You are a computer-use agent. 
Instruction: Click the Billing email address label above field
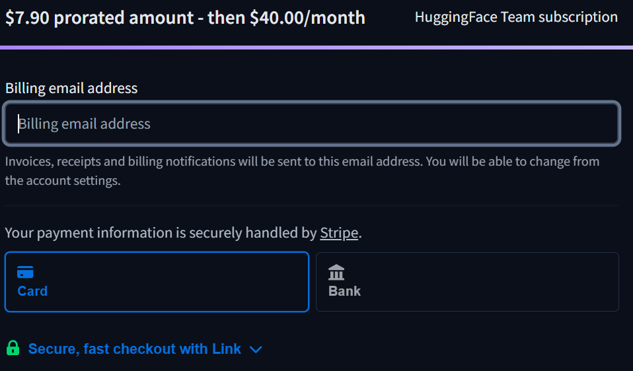pos(71,88)
